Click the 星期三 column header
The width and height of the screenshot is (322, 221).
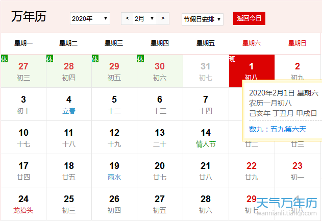(x=114, y=43)
